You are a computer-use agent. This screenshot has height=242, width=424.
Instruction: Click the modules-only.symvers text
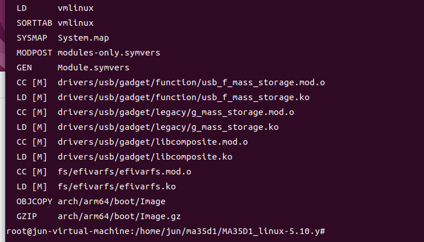click(109, 53)
